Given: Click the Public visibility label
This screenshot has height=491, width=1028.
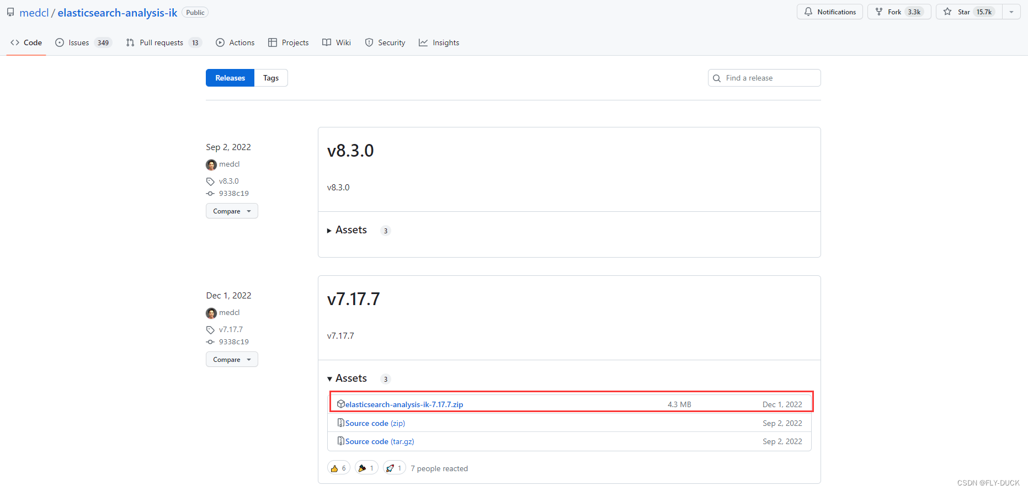Looking at the screenshot, I should pyautogui.click(x=195, y=13).
